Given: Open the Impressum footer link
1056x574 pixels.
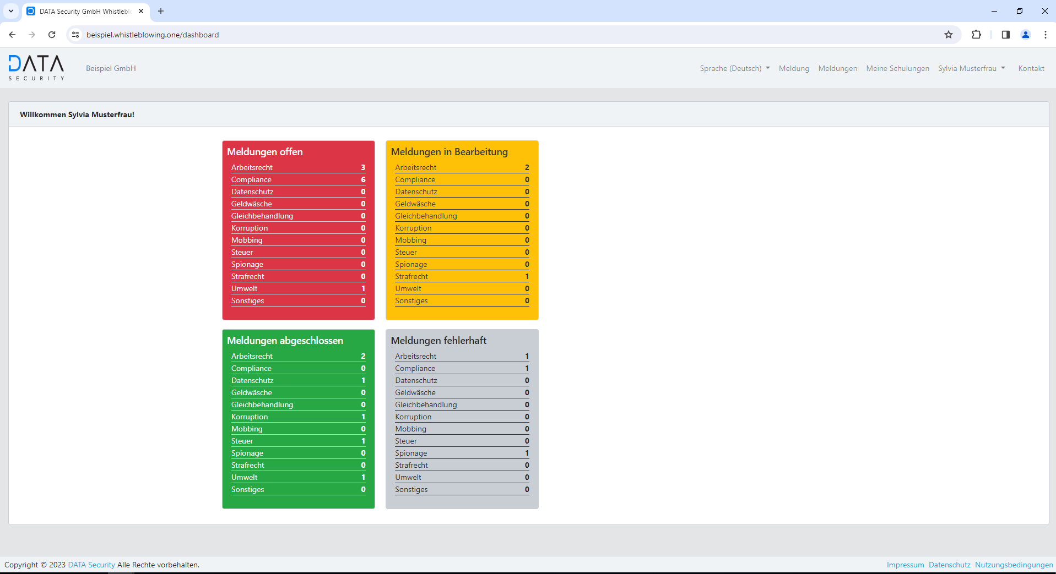Looking at the screenshot, I should pos(905,565).
